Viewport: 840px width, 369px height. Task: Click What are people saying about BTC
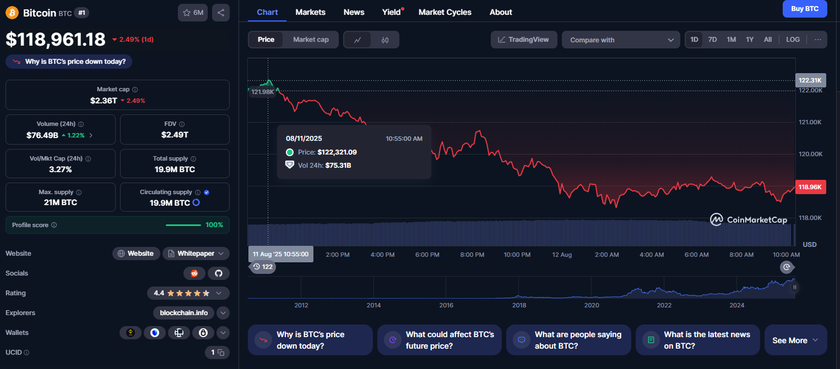coord(568,340)
